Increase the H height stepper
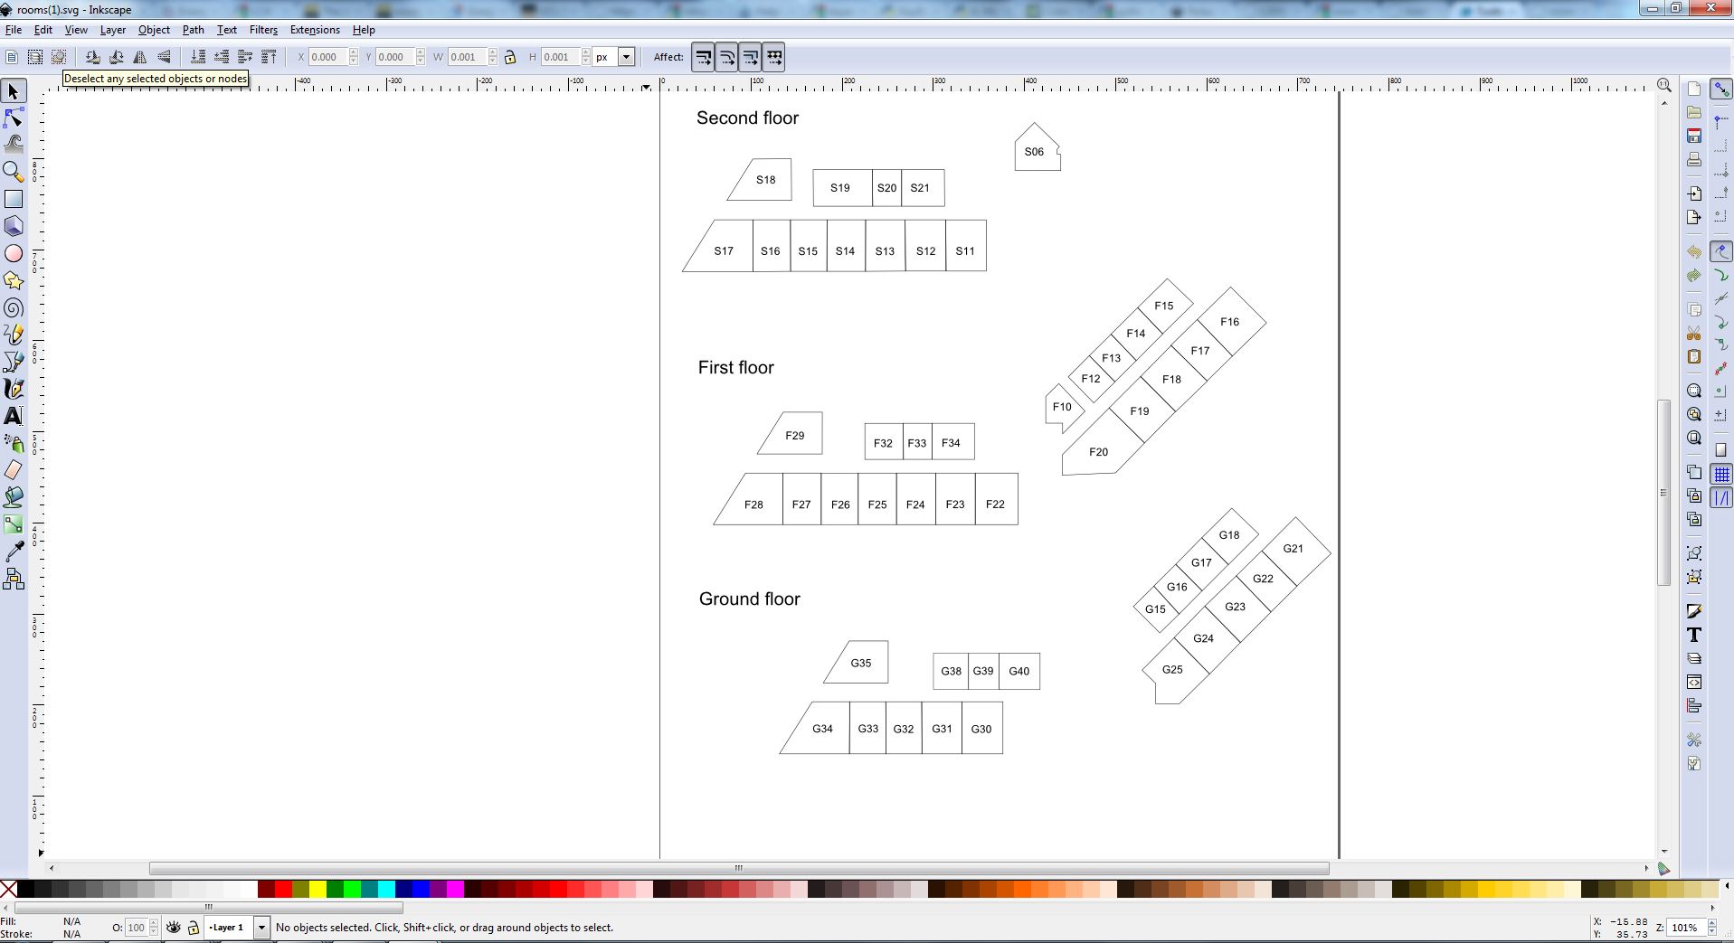The height and width of the screenshot is (943, 1734). click(x=586, y=52)
